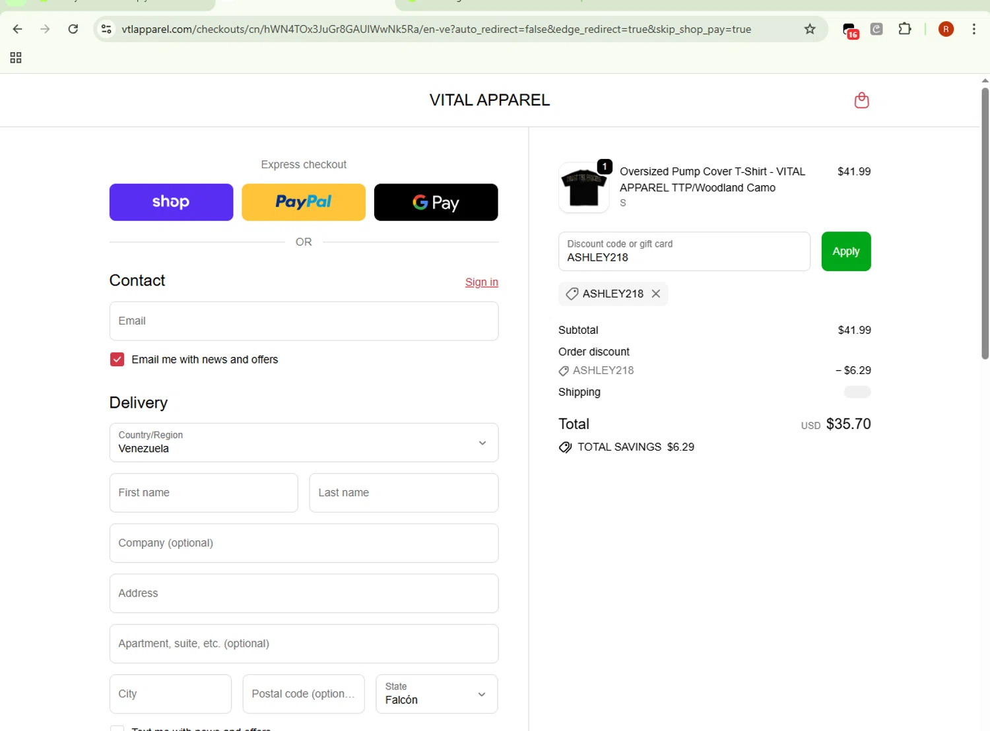Remove the ASHLEY218 discount code

[x=656, y=294]
